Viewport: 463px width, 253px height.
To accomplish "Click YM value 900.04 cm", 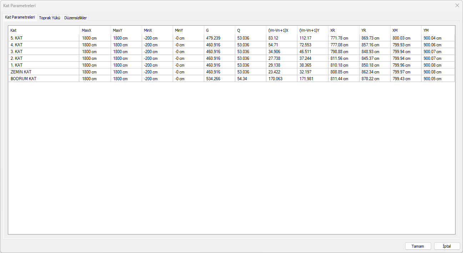I will coord(438,38).
